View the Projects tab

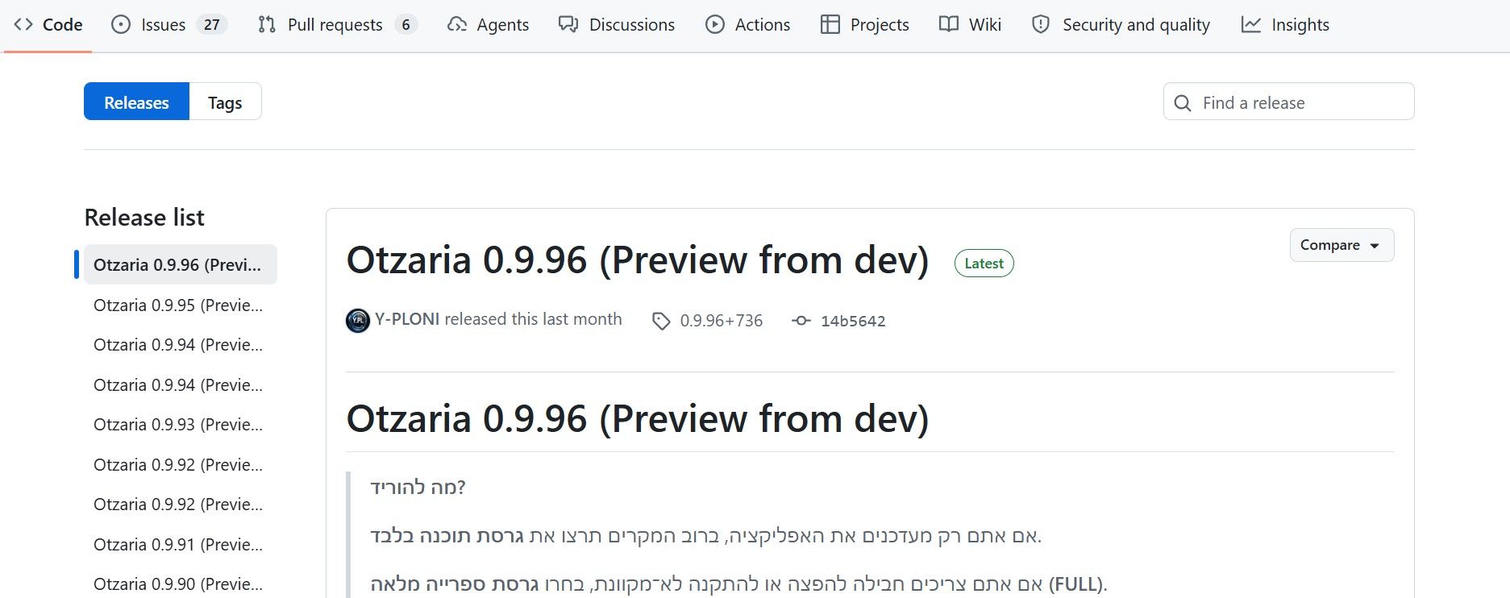click(x=865, y=25)
